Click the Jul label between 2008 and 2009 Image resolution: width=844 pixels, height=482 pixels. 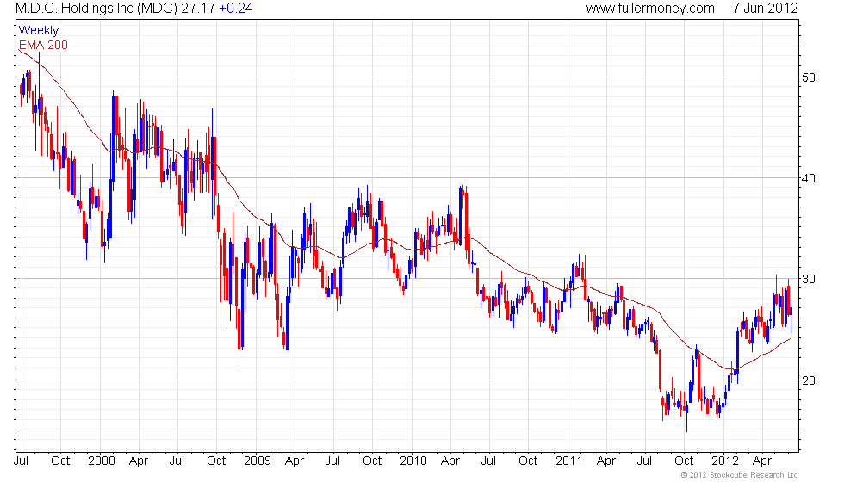[177, 461]
